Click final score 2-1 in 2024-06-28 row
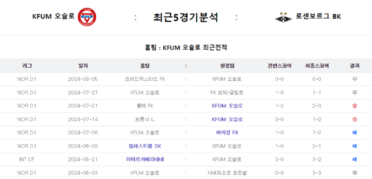This screenshot has width=372, height=179. pyautogui.click(x=317, y=146)
